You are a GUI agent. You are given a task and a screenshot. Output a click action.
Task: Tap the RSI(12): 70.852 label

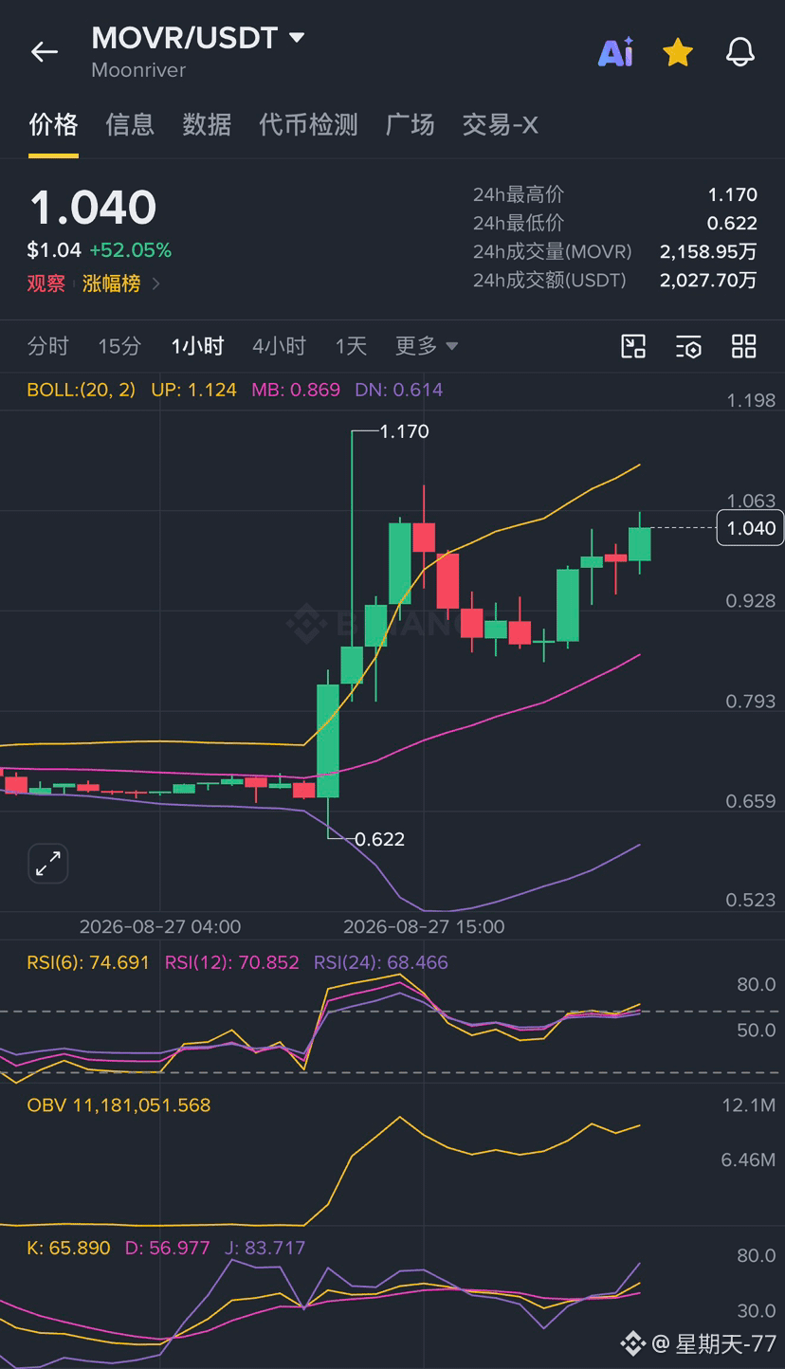click(232, 962)
